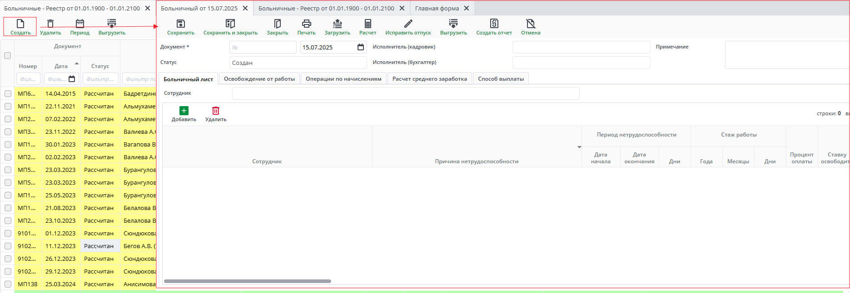Image resolution: width=850 pixels, height=293 pixels.
Task: Click green Добавить plus icon
Action: point(184,111)
